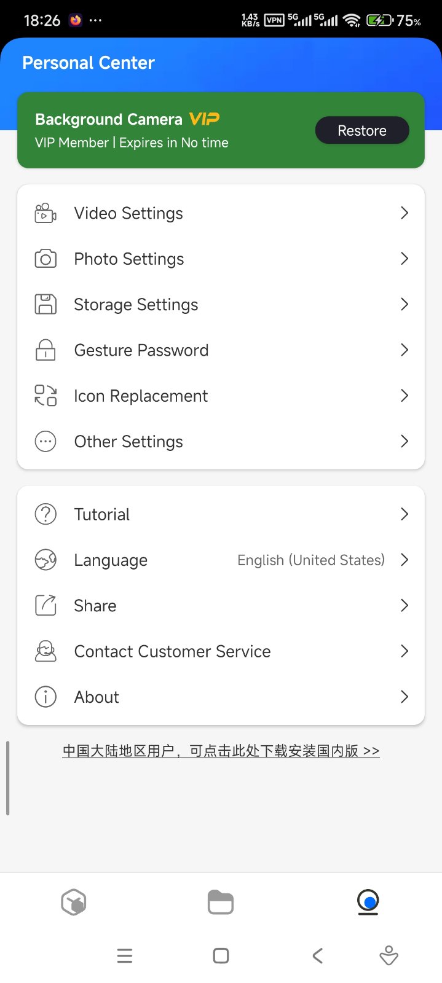Open language selector showing English (United States)
The image size is (442, 983).
coord(311,560)
